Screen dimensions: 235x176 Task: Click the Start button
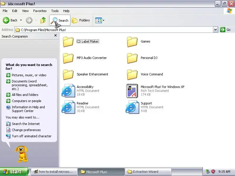tap(14, 172)
